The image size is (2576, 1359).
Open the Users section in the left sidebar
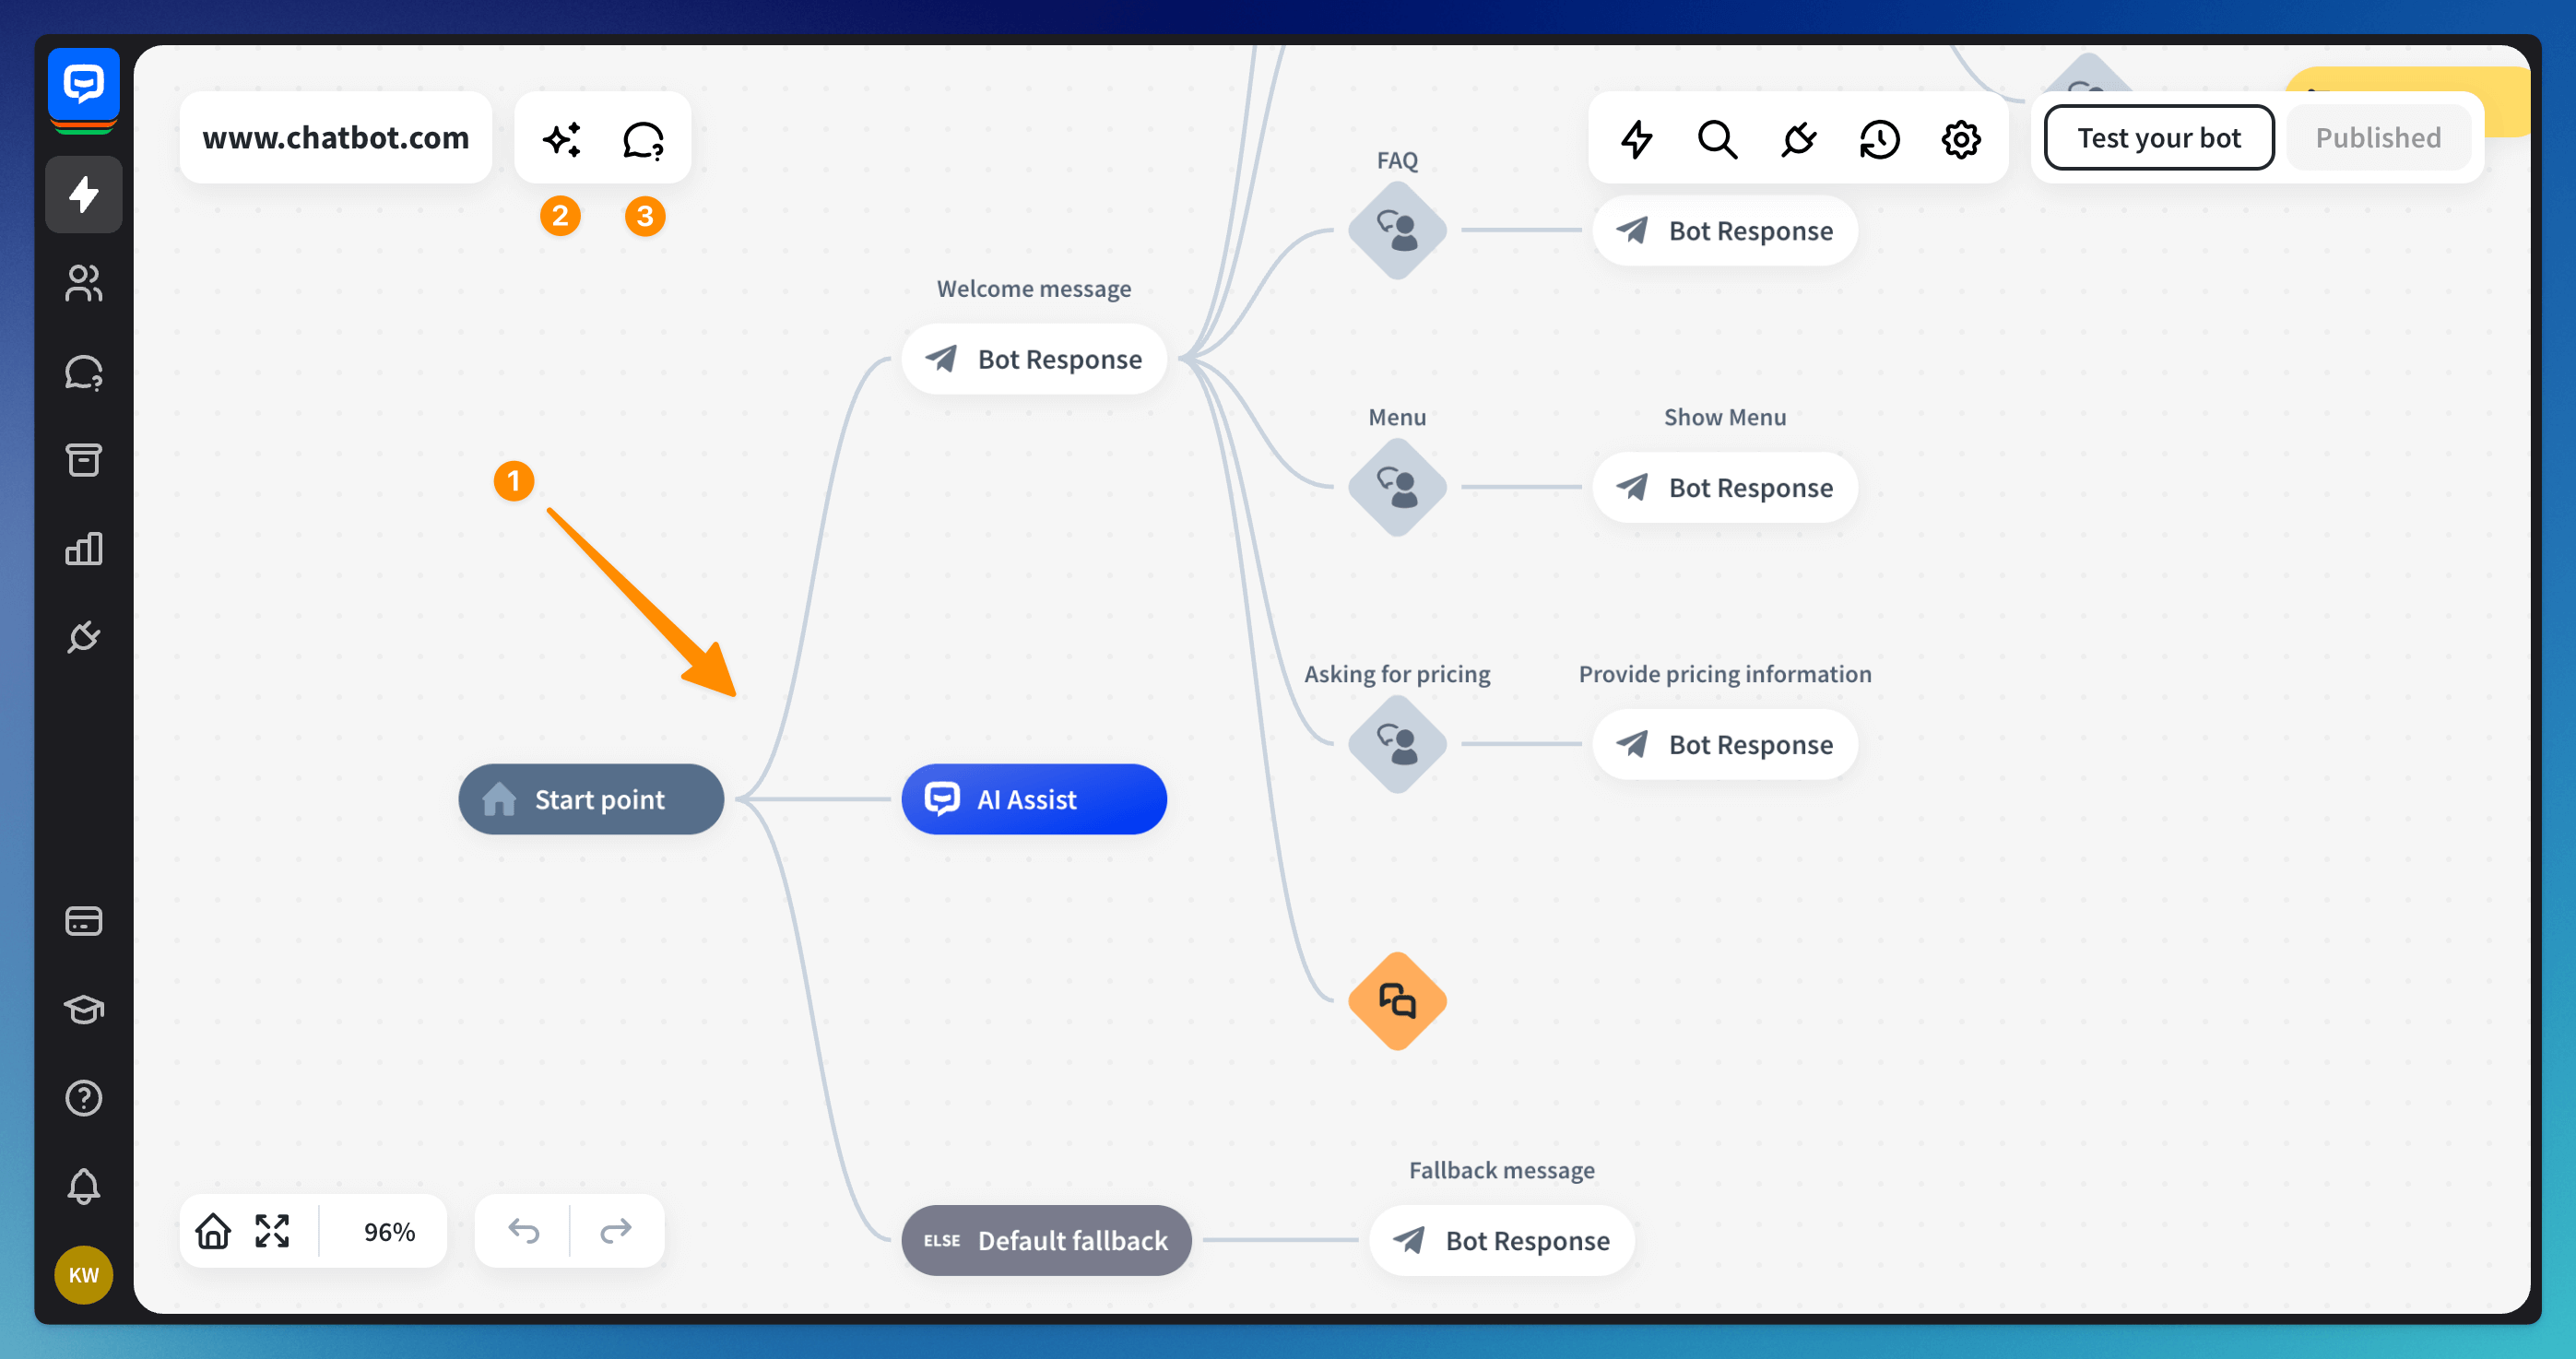[x=83, y=283]
